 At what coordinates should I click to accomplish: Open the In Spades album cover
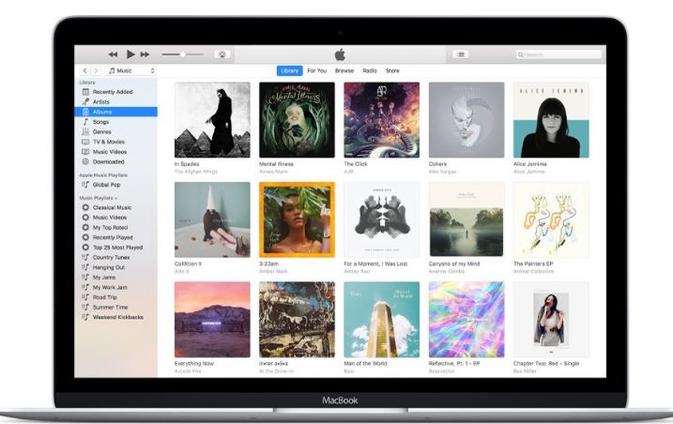(x=212, y=120)
